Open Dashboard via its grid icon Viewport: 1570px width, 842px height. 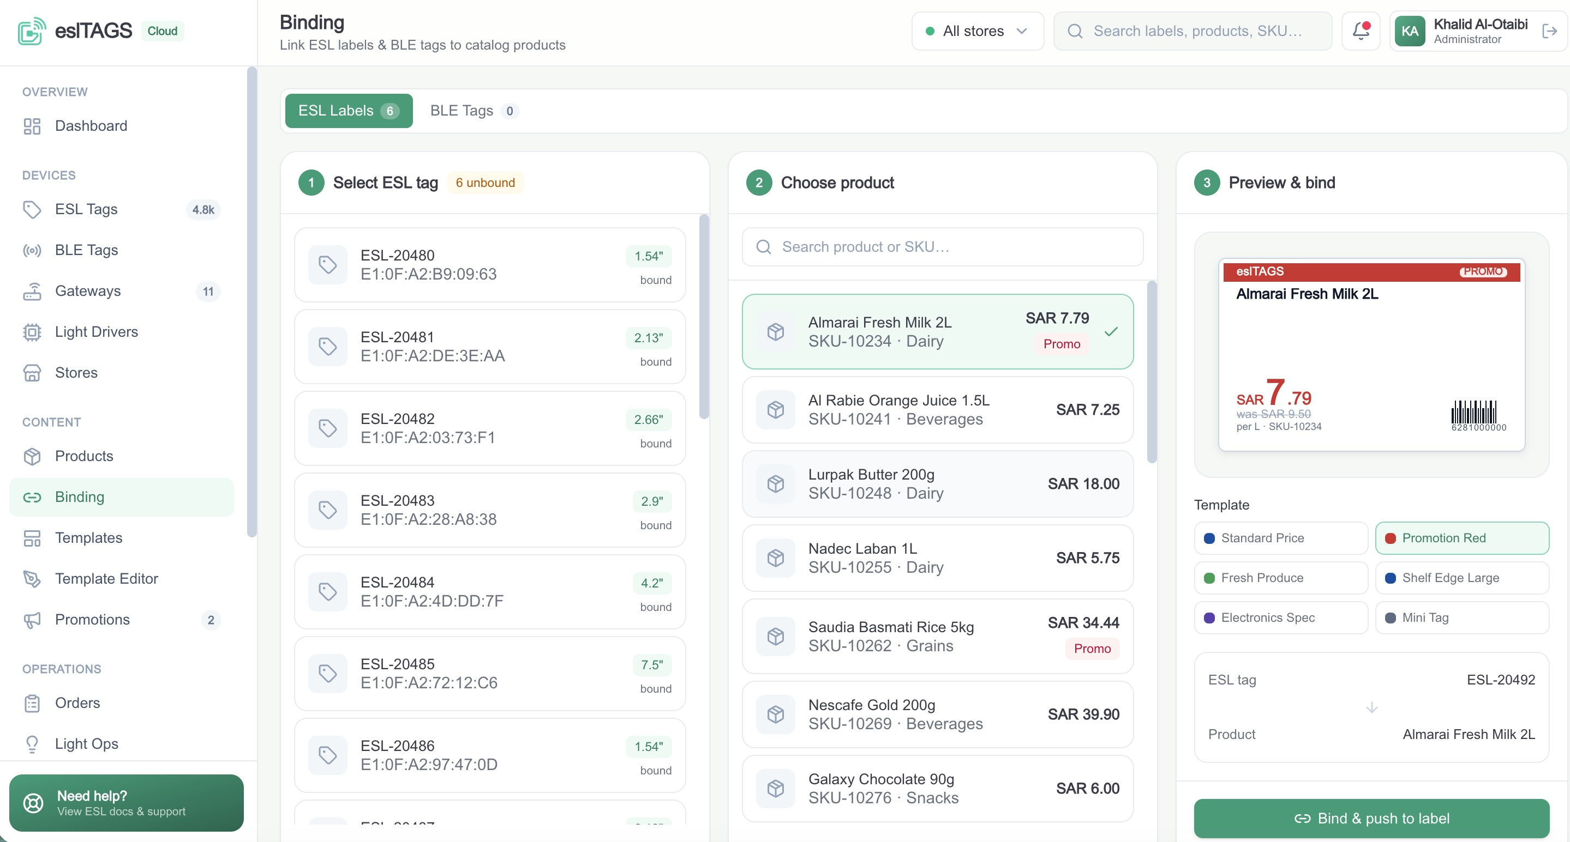[x=32, y=126]
